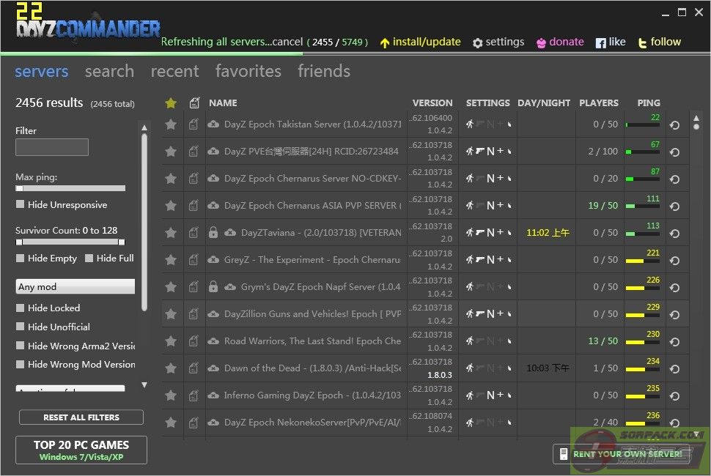711x476 pixels.
Task: Check the Hide Locked option
Action: coord(21,308)
